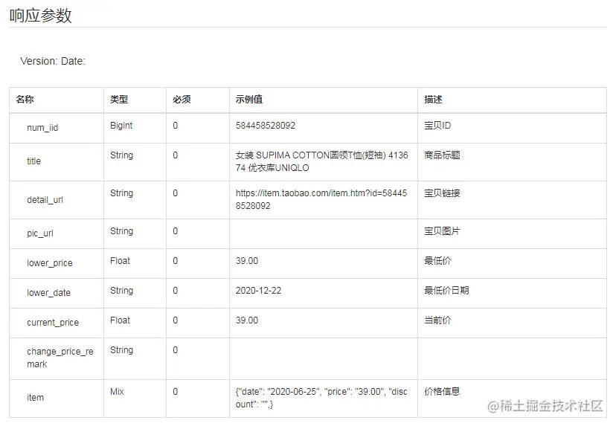Select the lower_date parameter name
This screenshot has width=616, height=426.
pyautogui.click(x=48, y=293)
